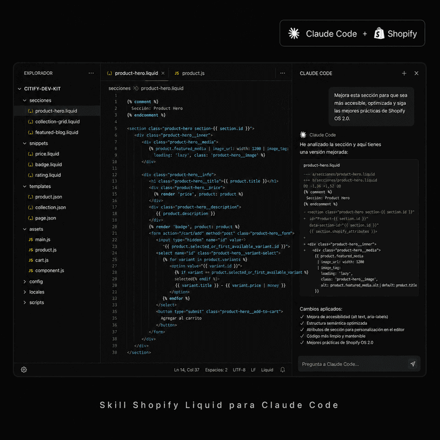
Task: Close the Claude Code panel
Action: pyautogui.click(x=416, y=74)
